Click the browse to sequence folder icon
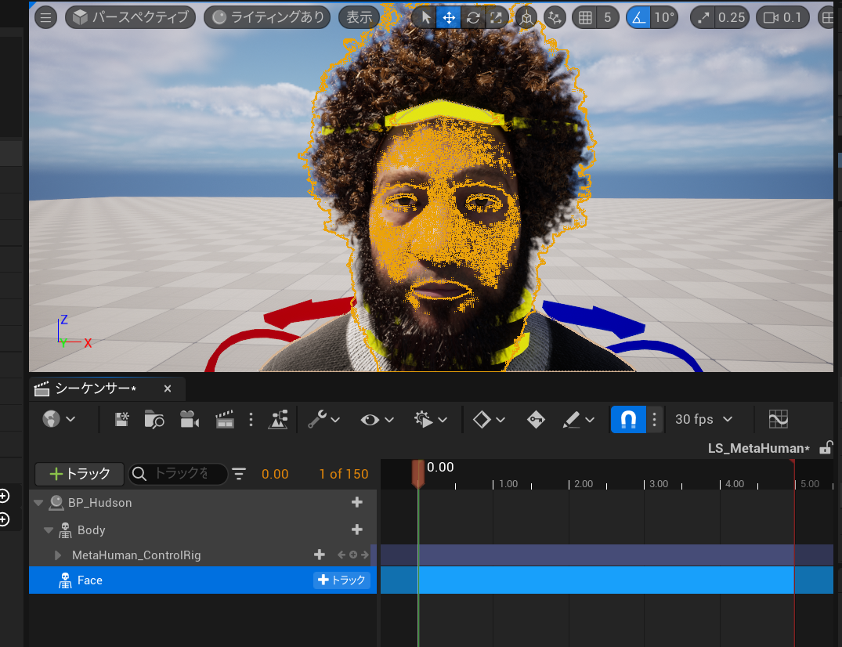This screenshot has height=647, width=842. click(154, 419)
